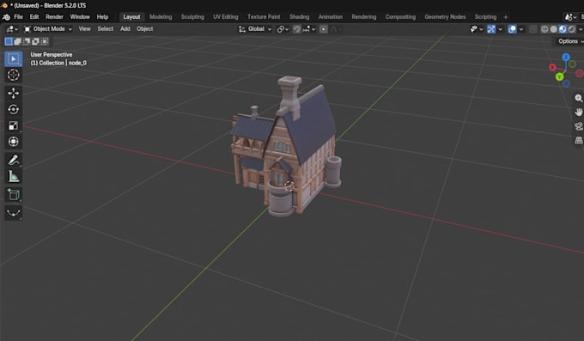Screen dimensions: 584x341
Task: Select the Scale tool
Action: coord(14,125)
